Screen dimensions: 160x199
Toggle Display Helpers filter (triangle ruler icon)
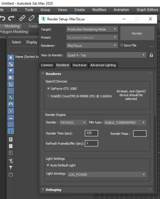click(x=11, y=84)
